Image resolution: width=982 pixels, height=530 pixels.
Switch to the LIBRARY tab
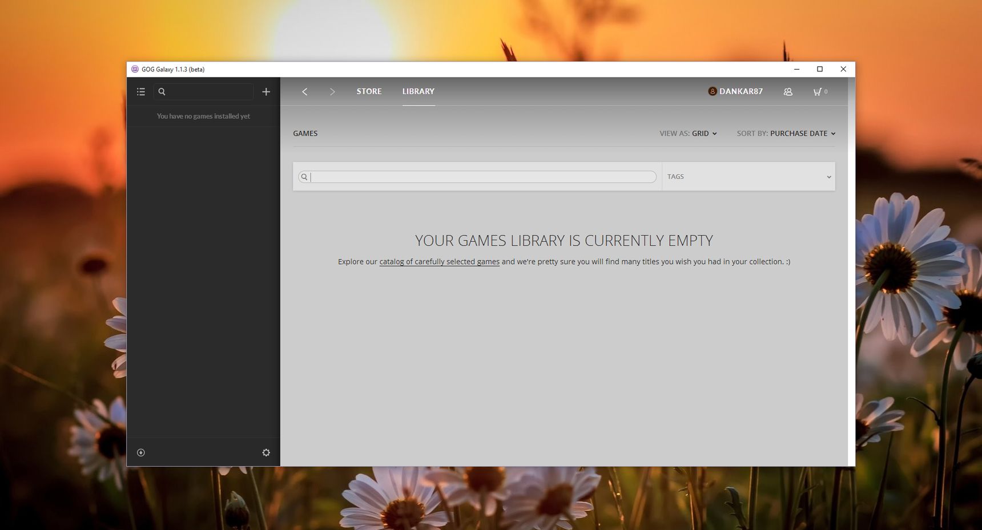pos(418,91)
